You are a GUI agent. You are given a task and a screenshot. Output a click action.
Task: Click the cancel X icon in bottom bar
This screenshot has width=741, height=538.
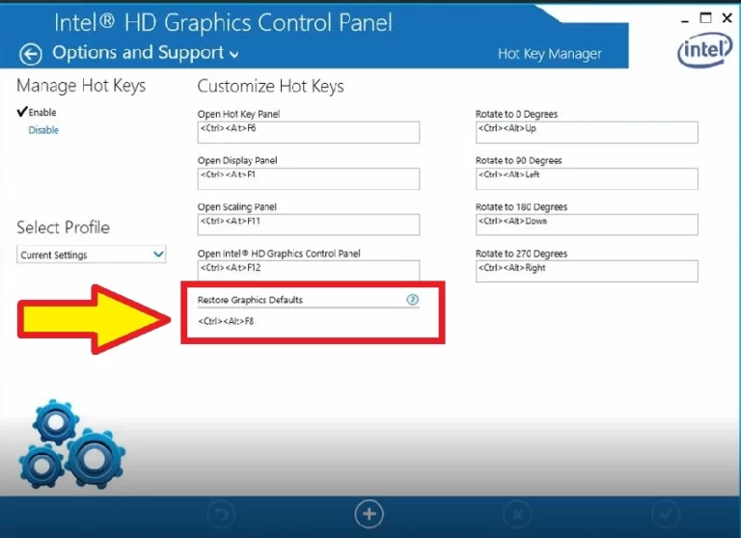click(x=516, y=515)
